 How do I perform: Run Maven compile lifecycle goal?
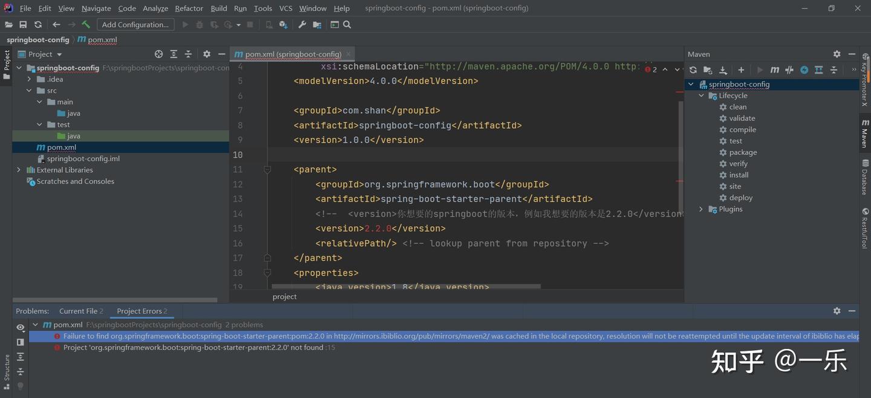click(x=742, y=129)
